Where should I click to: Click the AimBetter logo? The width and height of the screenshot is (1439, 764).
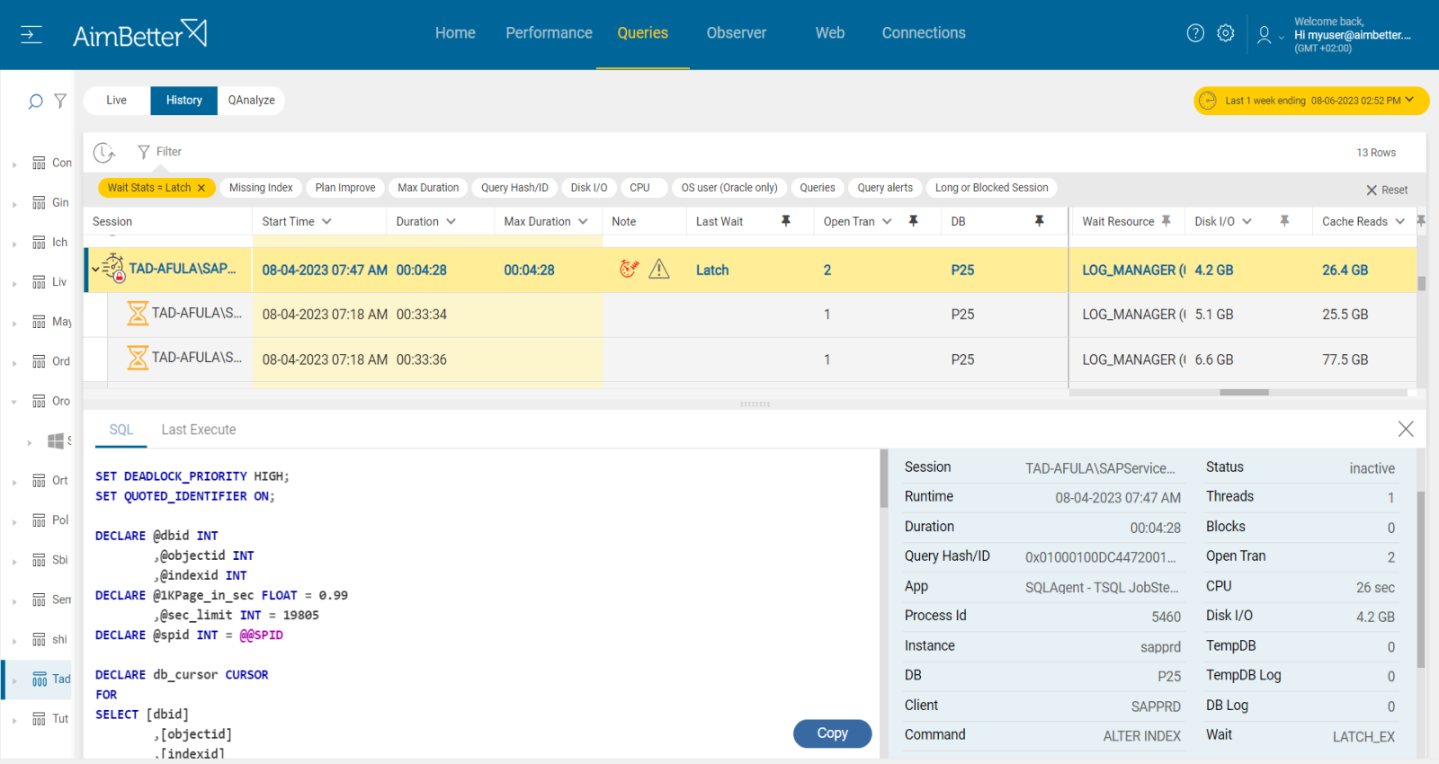139,34
